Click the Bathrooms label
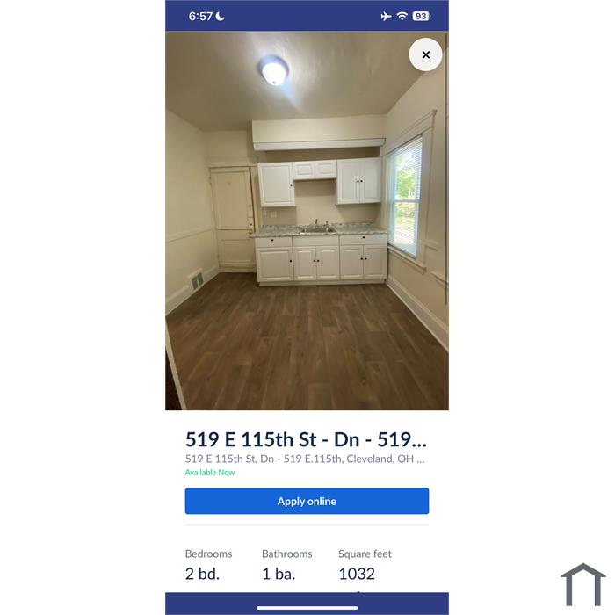 [x=287, y=553]
